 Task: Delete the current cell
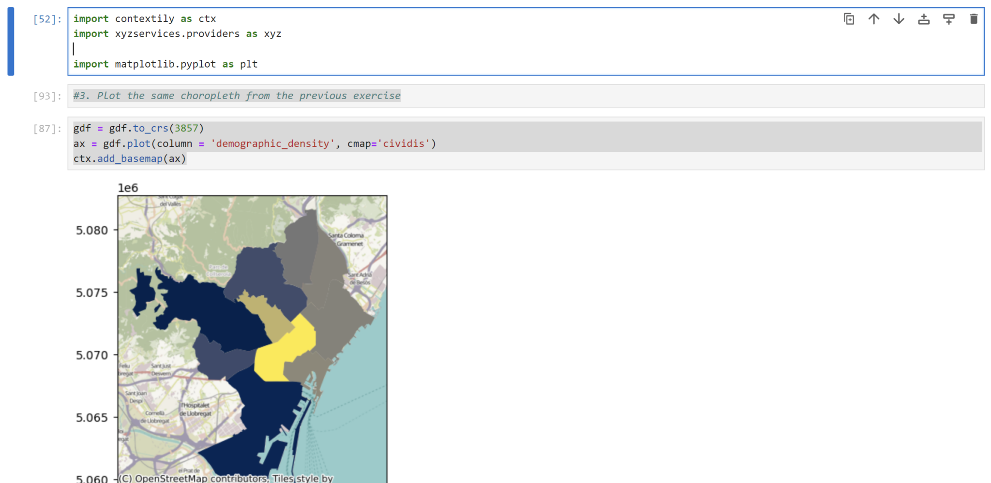(973, 19)
